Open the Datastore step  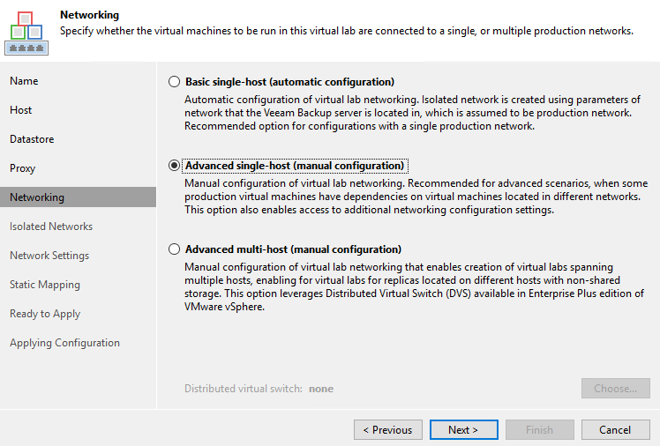click(x=32, y=139)
